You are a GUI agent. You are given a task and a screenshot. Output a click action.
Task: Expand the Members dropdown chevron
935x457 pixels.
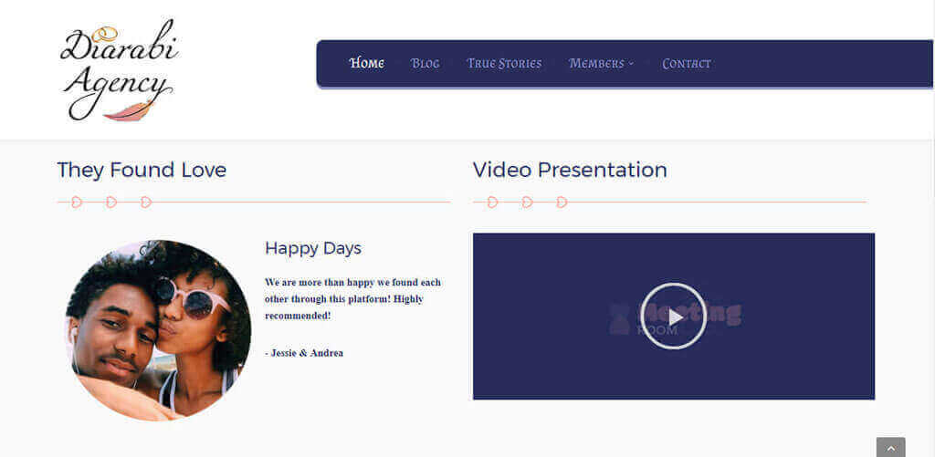(631, 64)
